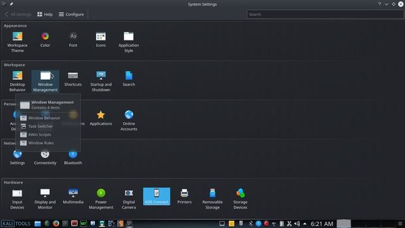
Task: Open Network Connectivity settings
Action: pyautogui.click(x=45, y=158)
